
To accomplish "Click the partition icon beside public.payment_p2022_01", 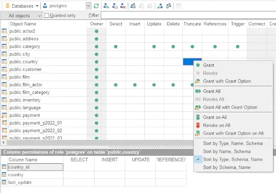I will point(4,123).
